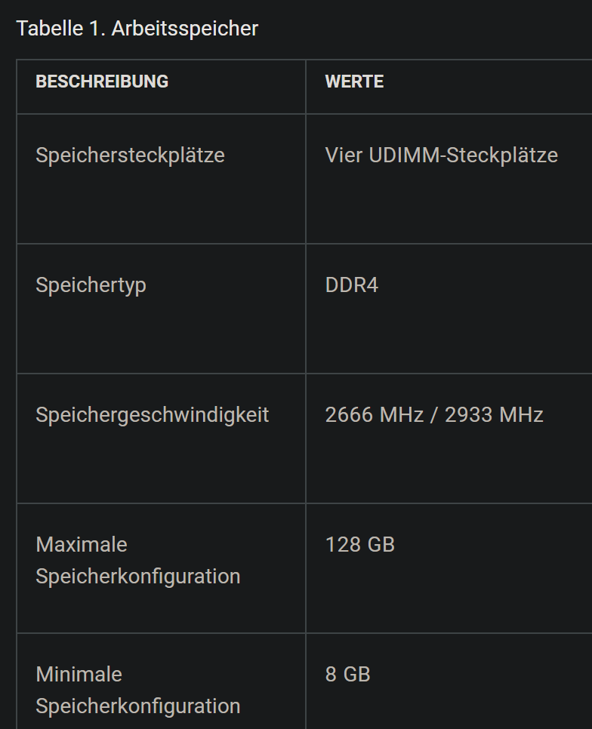The height and width of the screenshot is (729, 592).
Task: Click the word "Minimale" in the description column
Action: click(79, 675)
